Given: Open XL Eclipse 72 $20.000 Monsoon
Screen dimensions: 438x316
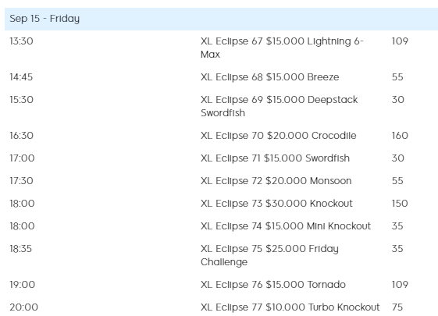Looking at the screenshot, I should (276, 181).
